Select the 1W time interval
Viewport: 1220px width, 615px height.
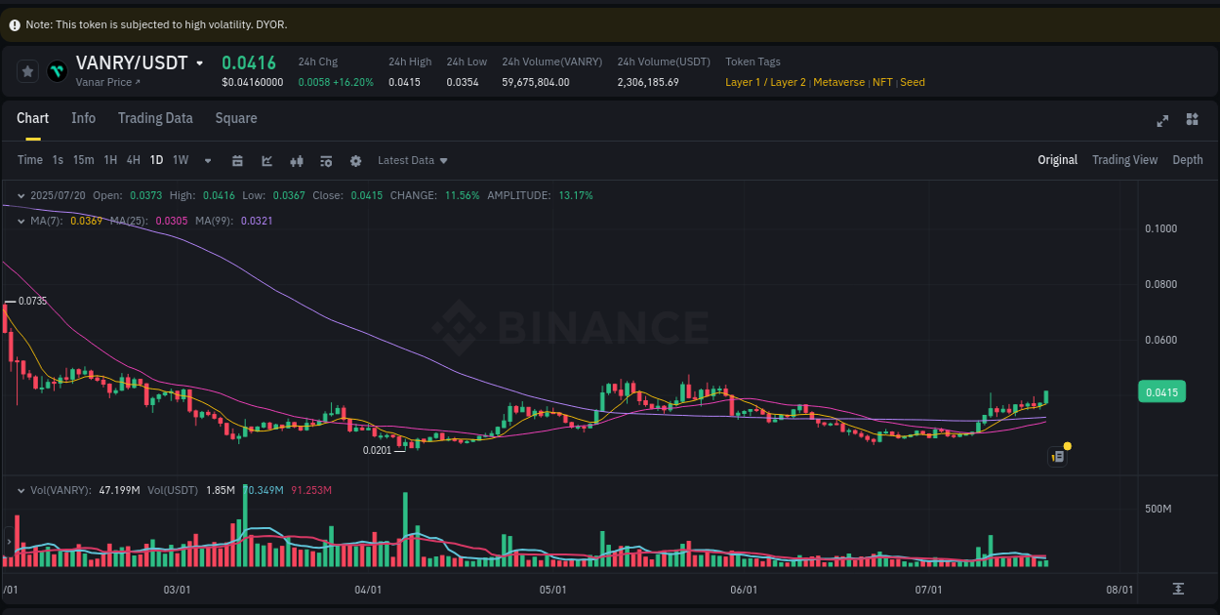180,160
